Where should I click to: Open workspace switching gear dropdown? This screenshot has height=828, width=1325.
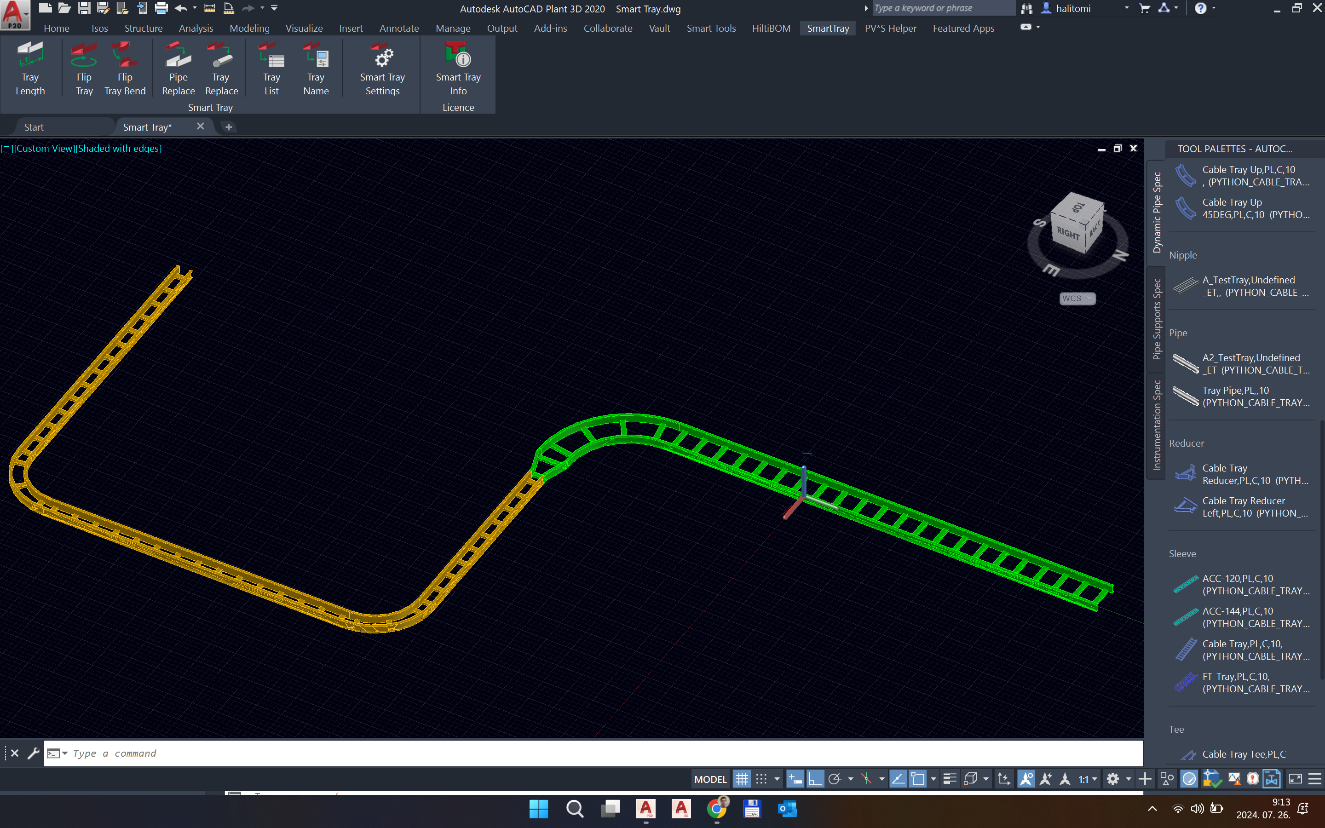(1112, 779)
